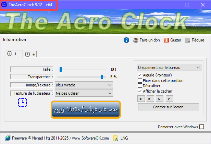Click the Transparence slider handle
This screenshot has height=144, width=211.
(102, 77)
